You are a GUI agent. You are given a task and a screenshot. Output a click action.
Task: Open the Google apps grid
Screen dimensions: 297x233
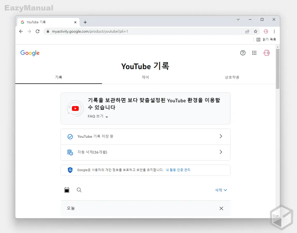[x=254, y=53]
